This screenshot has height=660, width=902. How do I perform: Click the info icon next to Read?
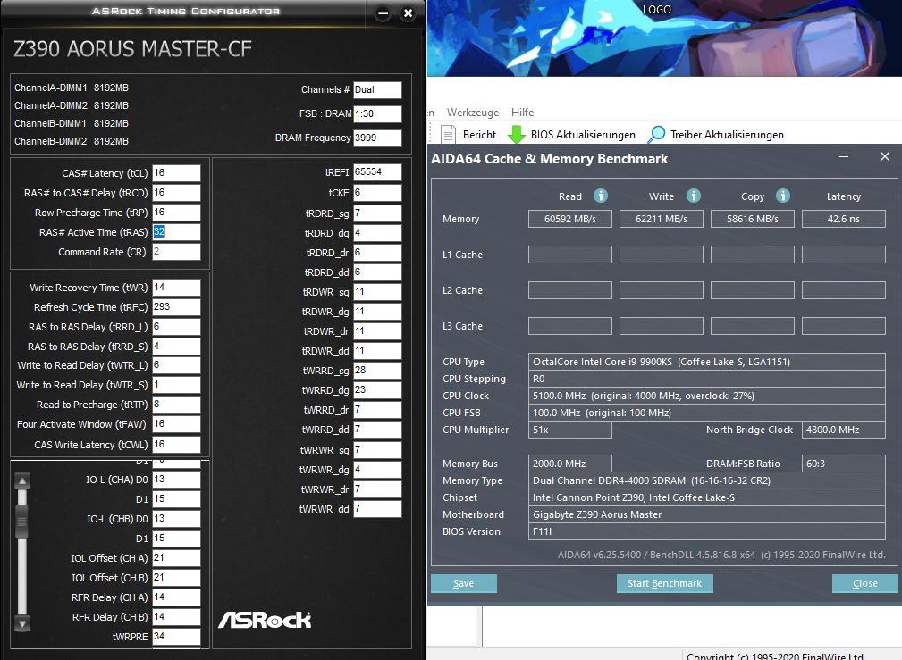[x=601, y=196]
